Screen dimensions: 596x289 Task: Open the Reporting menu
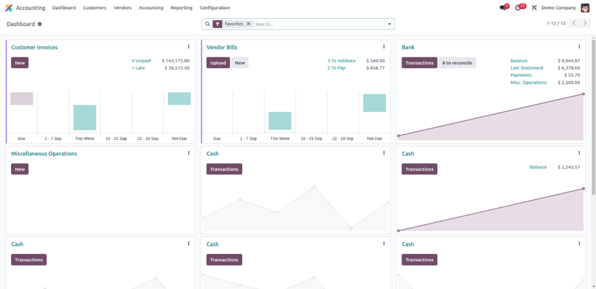(182, 8)
